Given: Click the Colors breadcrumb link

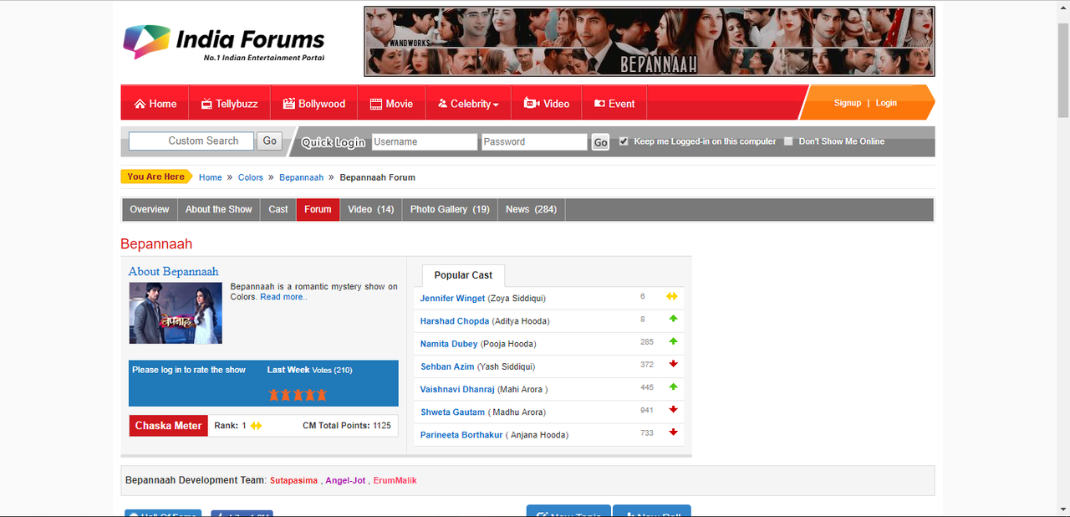Looking at the screenshot, I should [x=251, y=177].
